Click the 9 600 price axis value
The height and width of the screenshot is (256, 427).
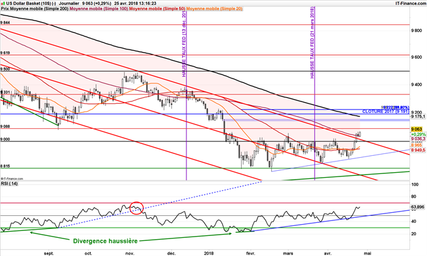(416, 58)
